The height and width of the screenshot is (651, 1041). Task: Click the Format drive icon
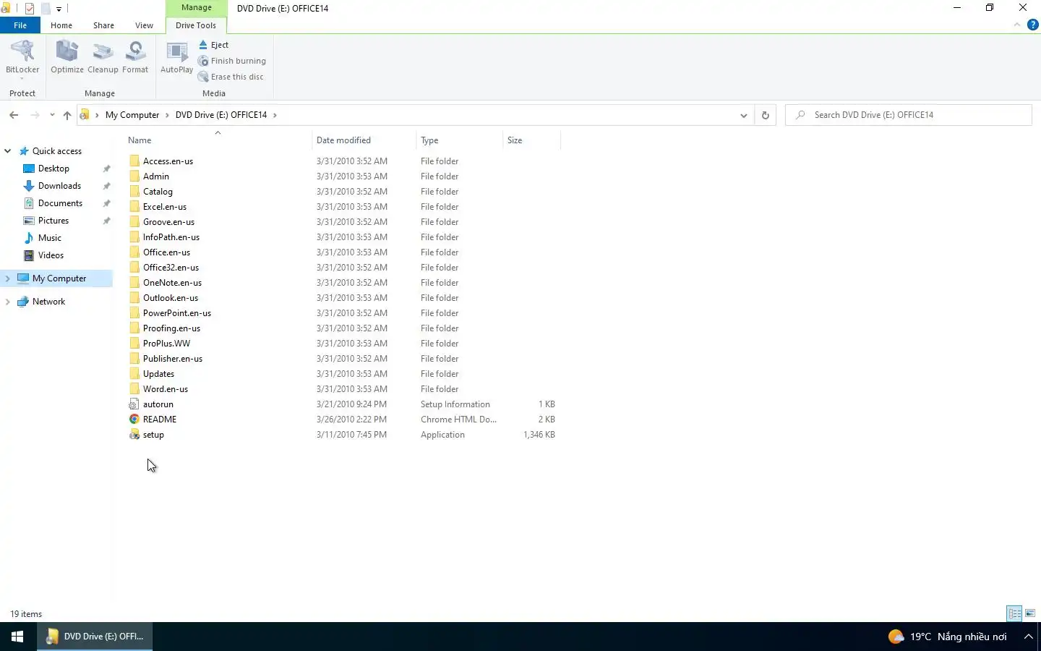[x=135, y=57]
